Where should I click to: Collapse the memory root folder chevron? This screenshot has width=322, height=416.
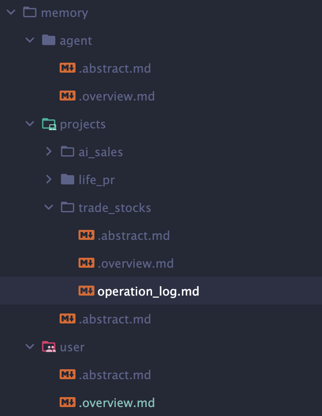(11, 12)
